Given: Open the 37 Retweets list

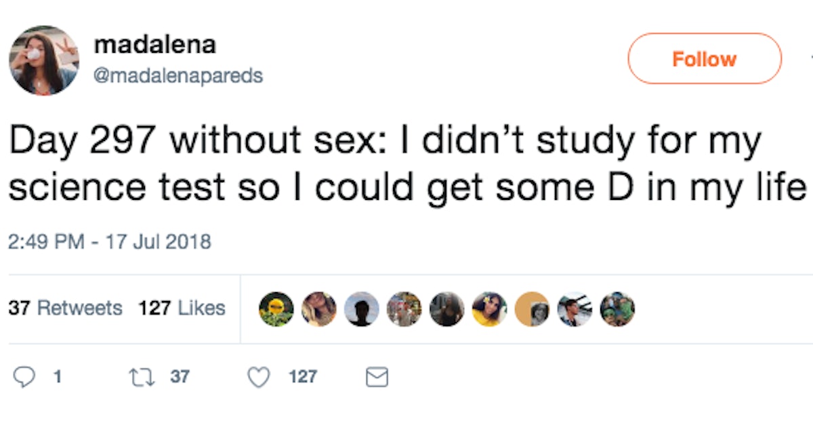Looking at the screenshot, I should pyautogui.click(x=65, y=308).
